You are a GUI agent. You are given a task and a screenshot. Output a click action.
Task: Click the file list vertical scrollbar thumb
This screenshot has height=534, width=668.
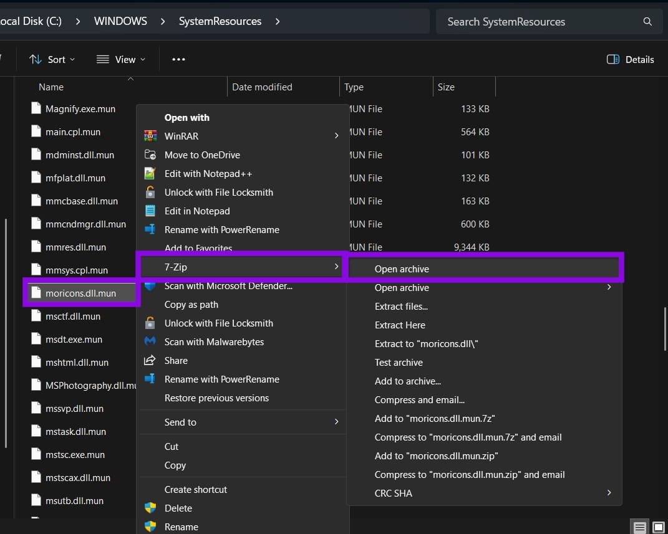(x=665, y=328)
